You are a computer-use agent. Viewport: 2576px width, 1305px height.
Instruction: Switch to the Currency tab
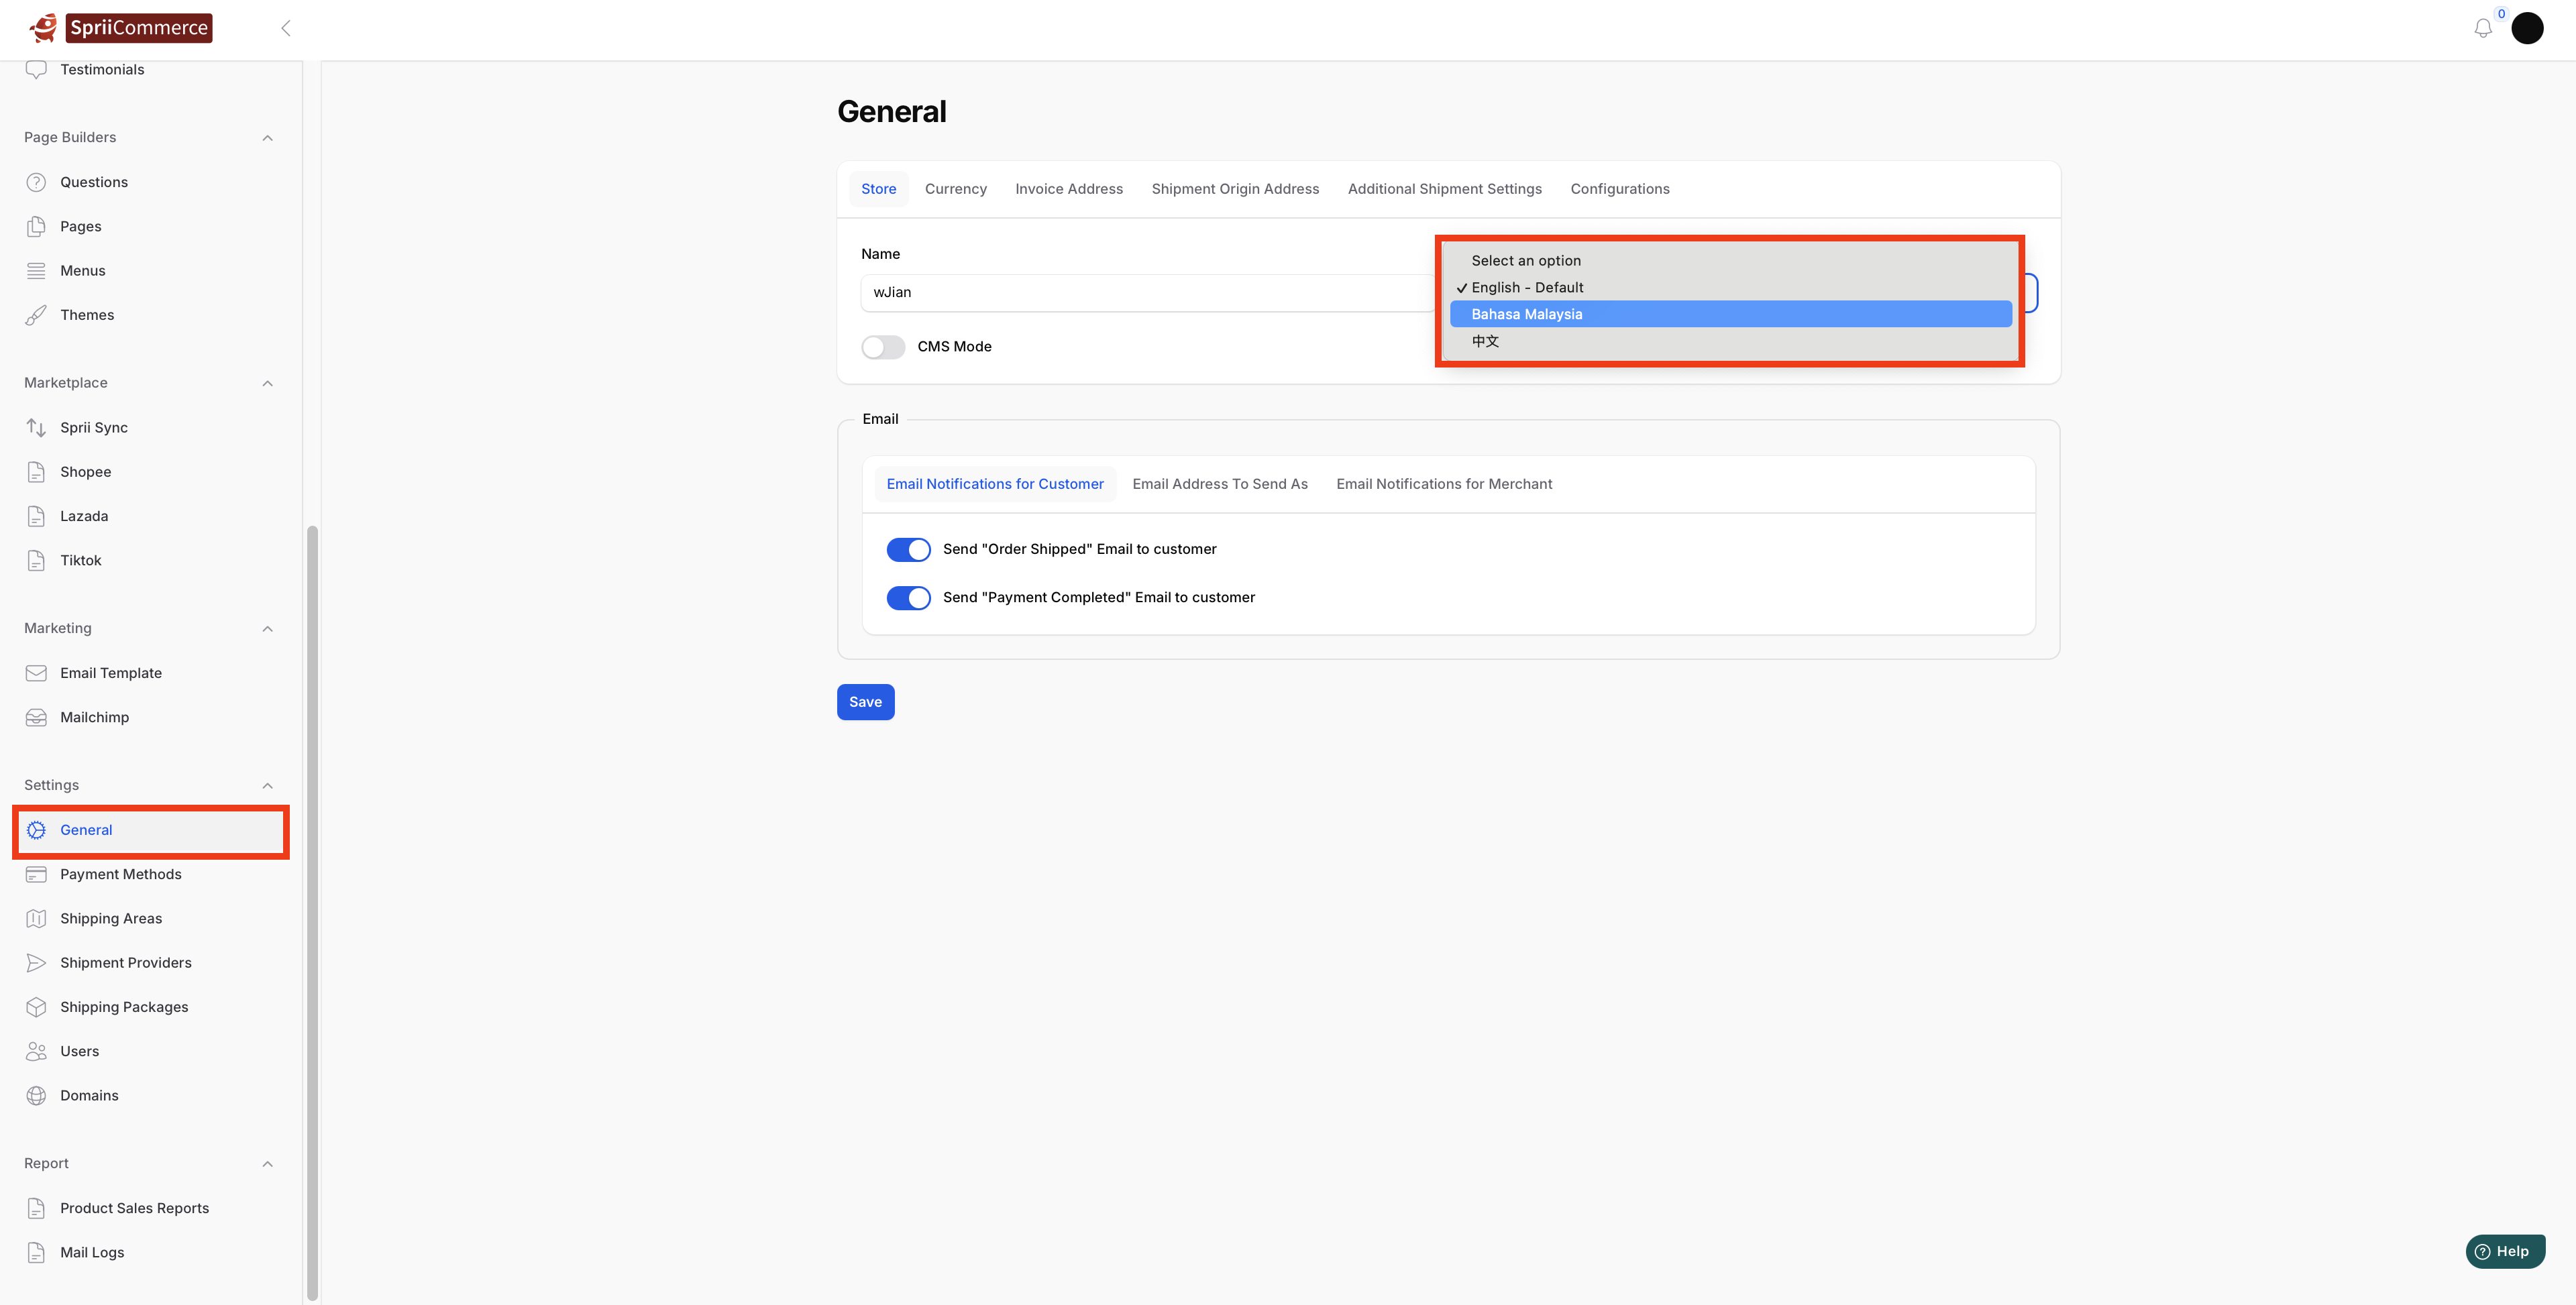pos(955,189)
